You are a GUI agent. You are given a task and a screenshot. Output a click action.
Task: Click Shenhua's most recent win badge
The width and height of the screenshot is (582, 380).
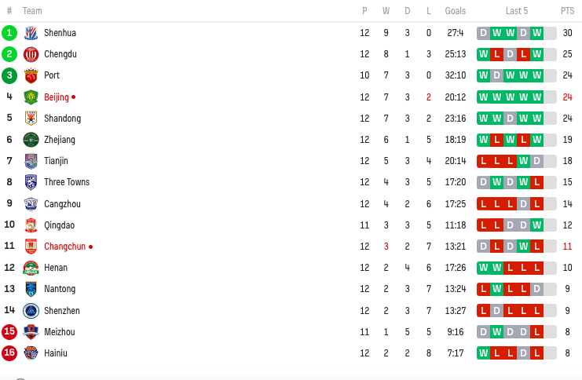(536, 33)
